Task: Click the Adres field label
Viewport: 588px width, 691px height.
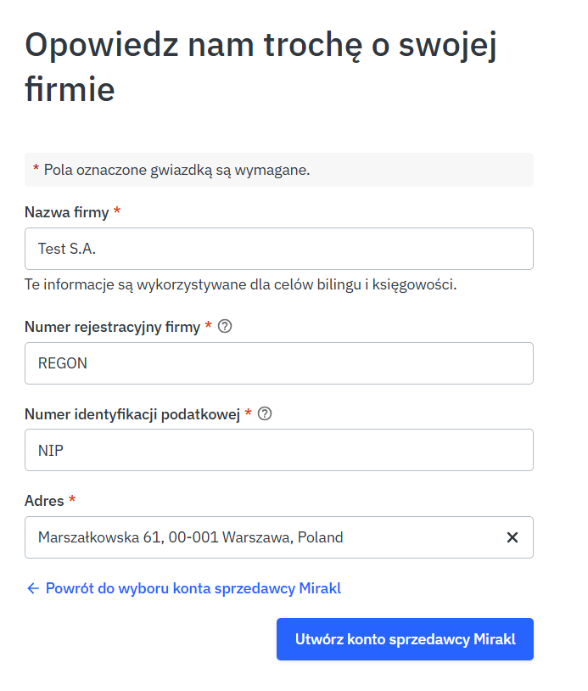Action: pyautogui.click(x=44, y=501)
